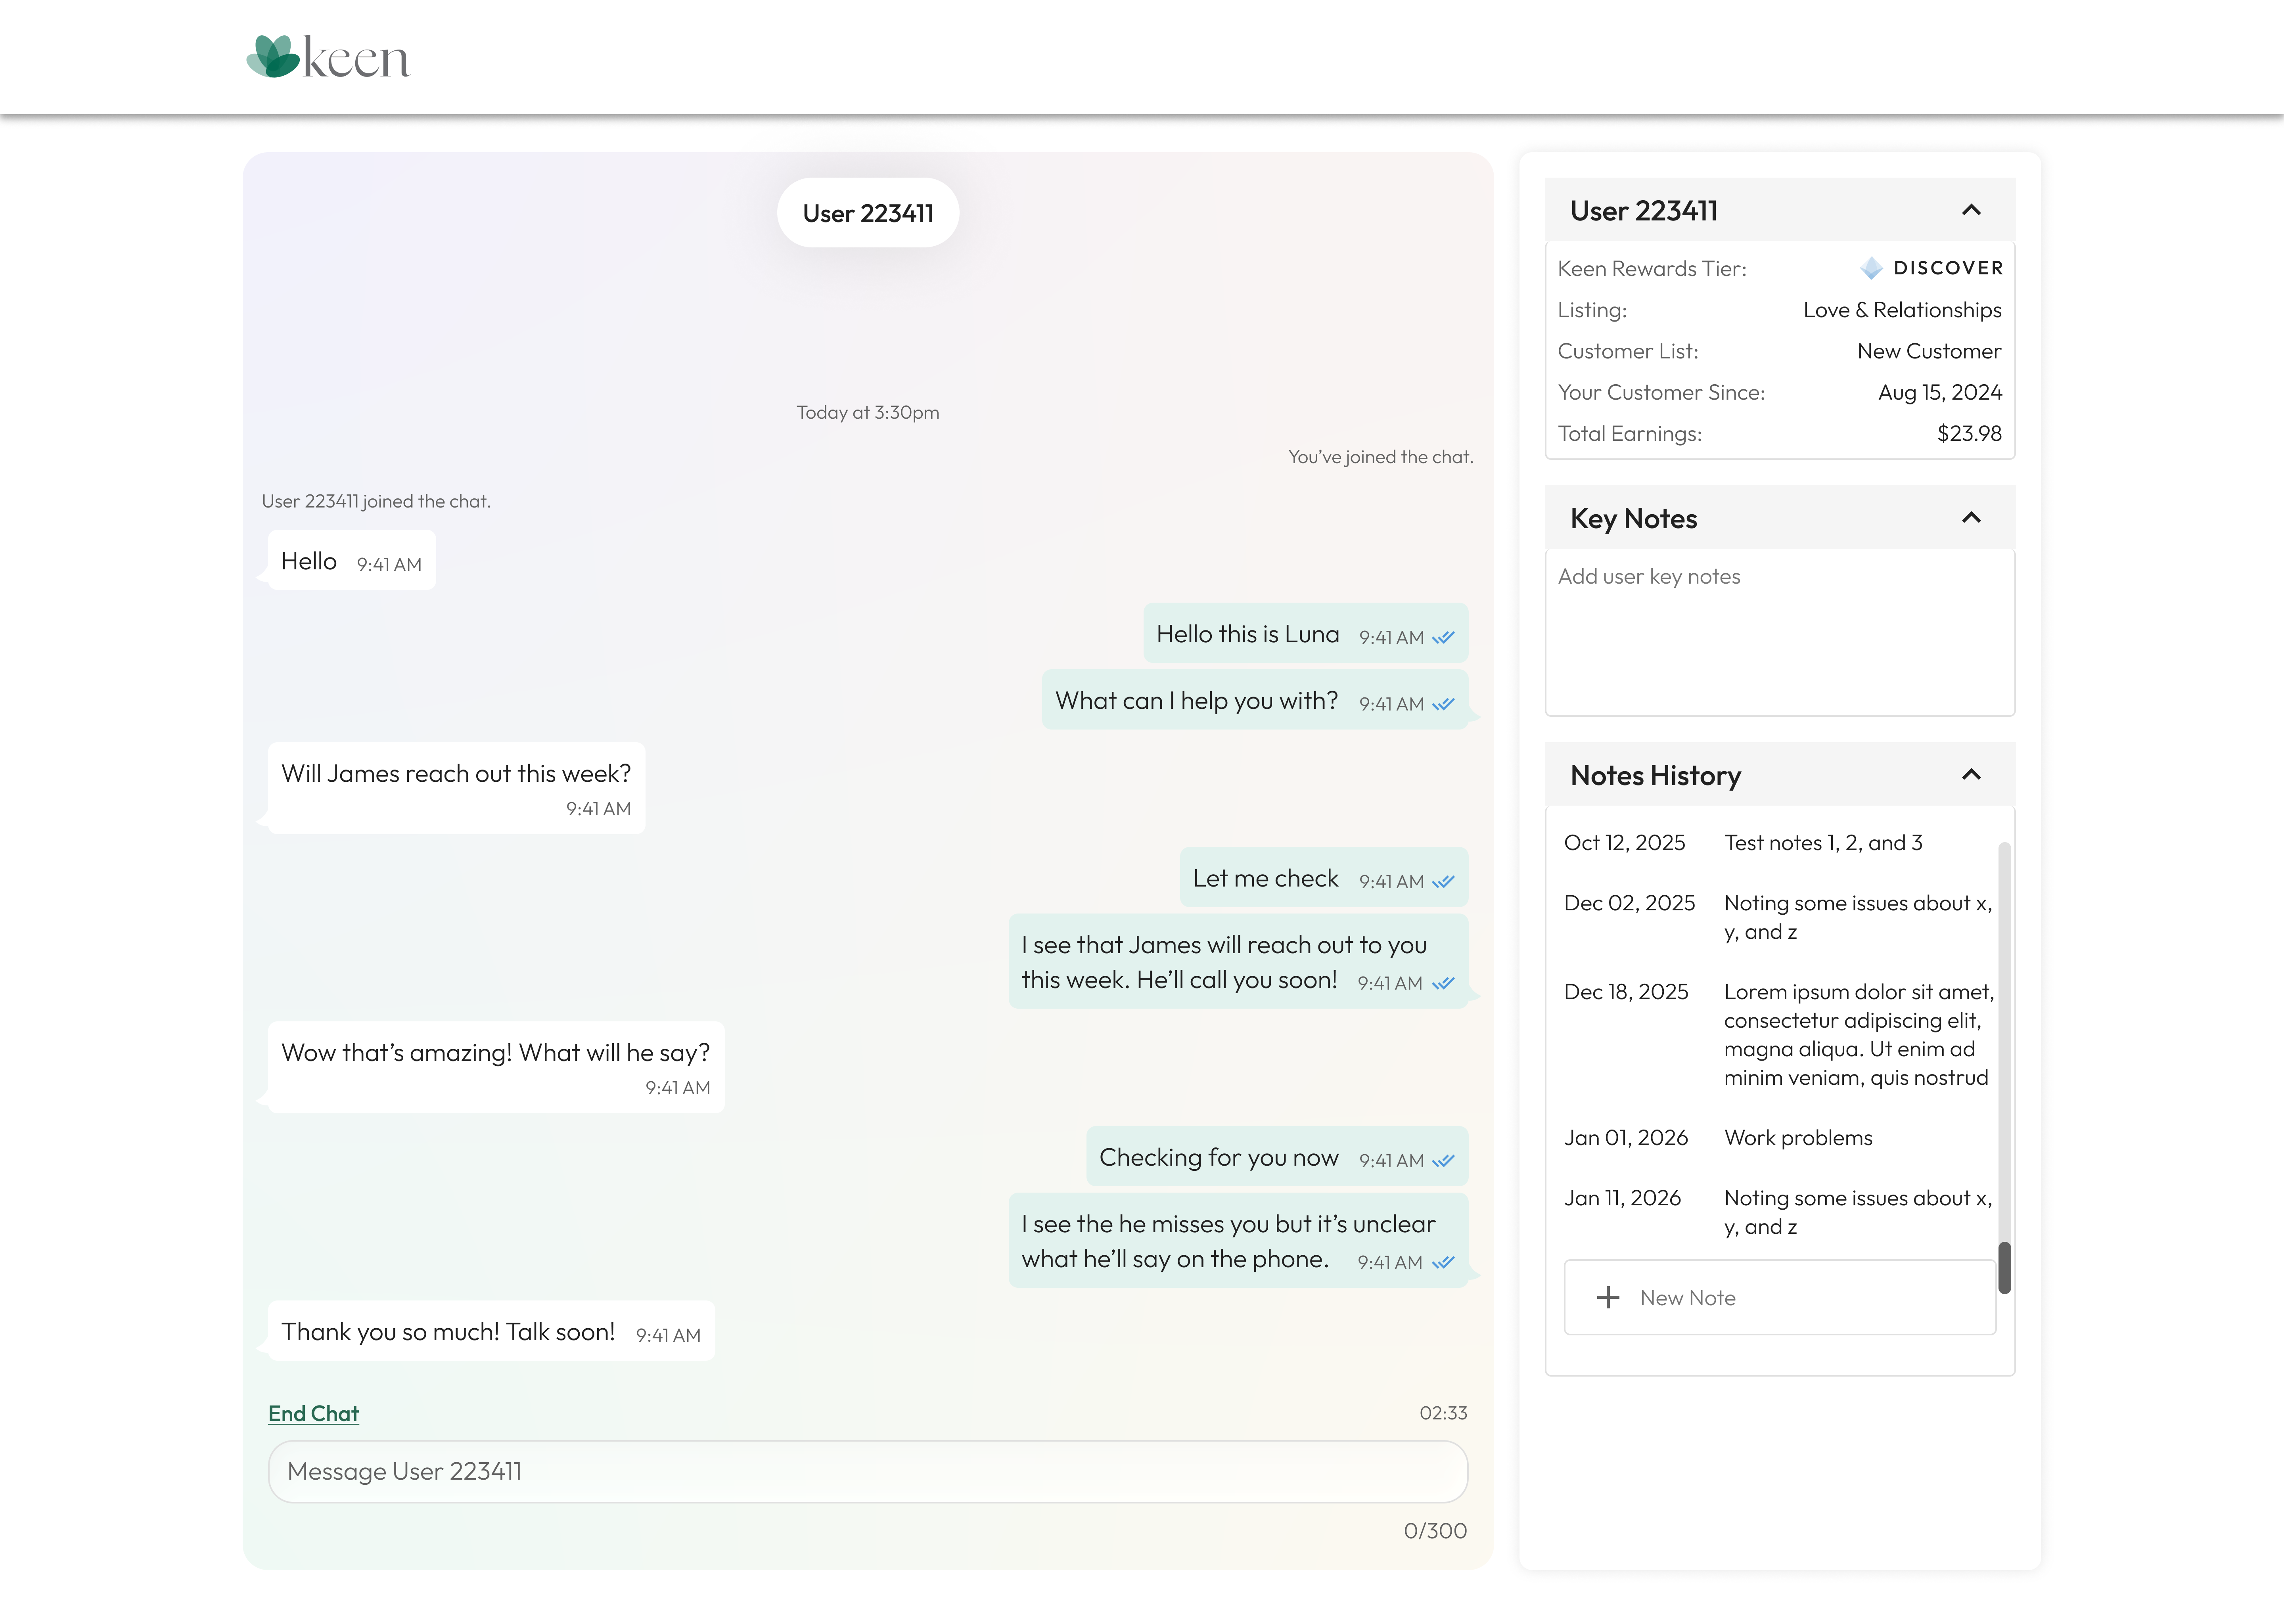Viewport: 2284px width, 1624px height.
Task: Collapse the Key Notes section
Action: point(1971,518)
